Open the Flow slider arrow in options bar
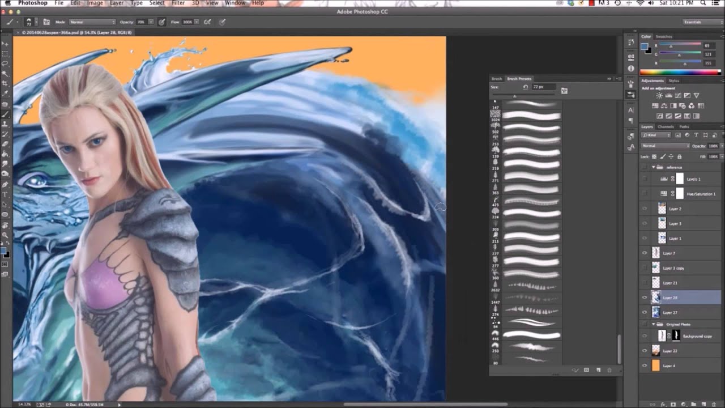This screenshot has height=408, width=725. [197, 22]
